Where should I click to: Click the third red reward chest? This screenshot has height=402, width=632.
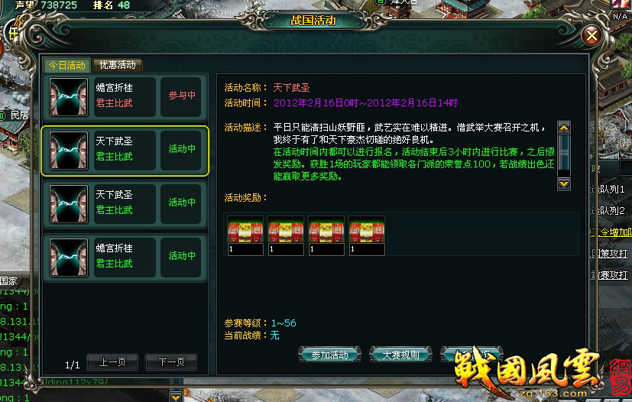[326, 229]
